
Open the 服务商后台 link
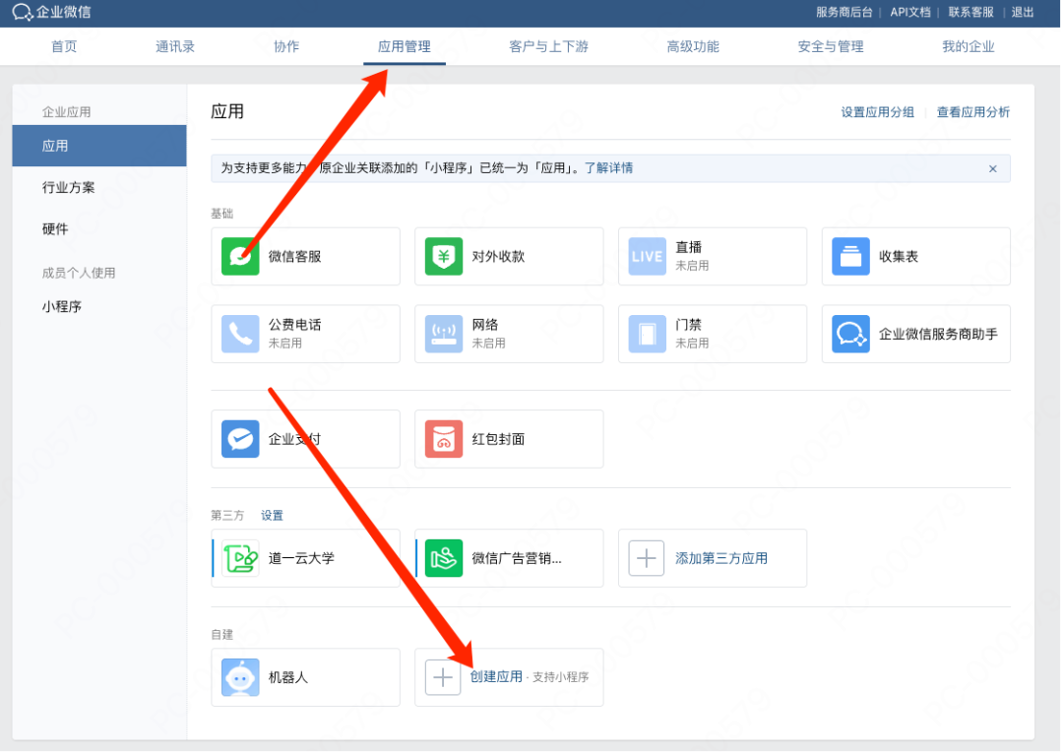point(844,12)
